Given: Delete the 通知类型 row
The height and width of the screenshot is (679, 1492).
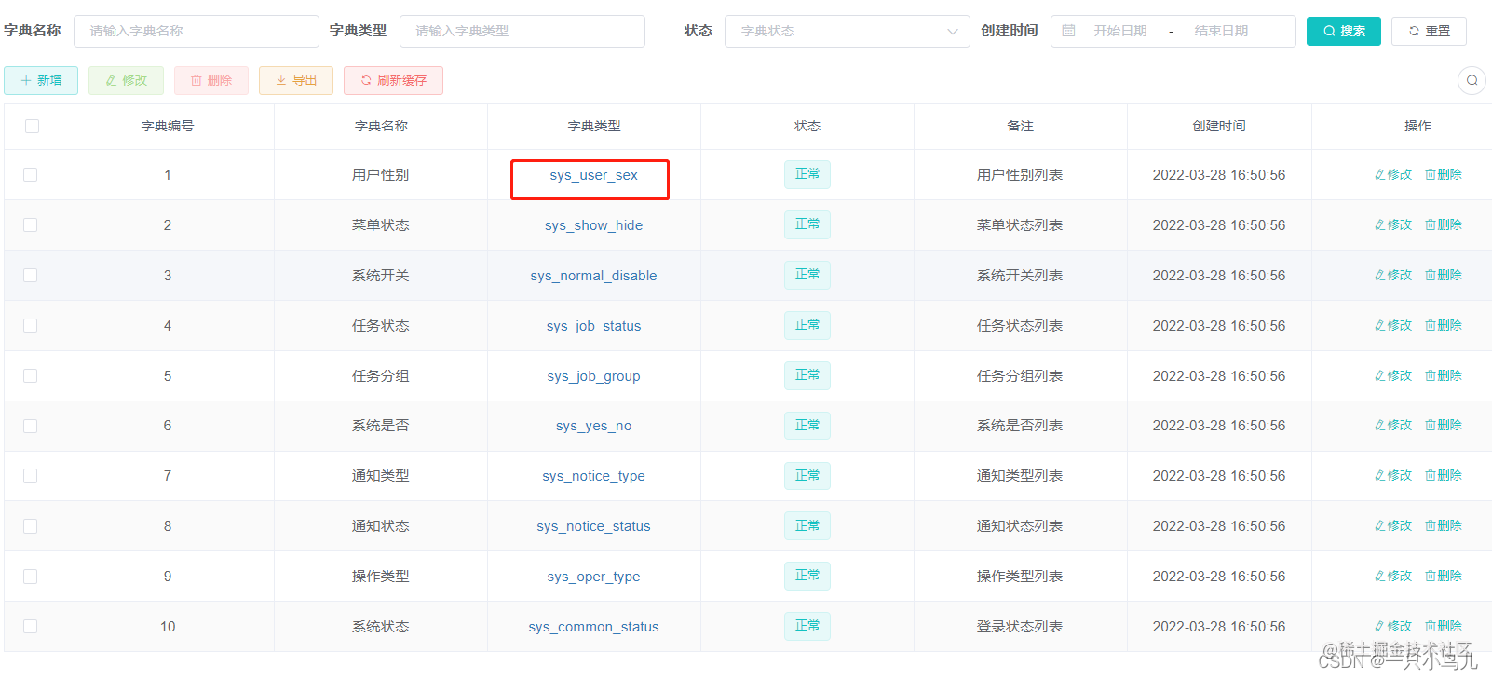Looking at the screenshot, I should (x=1444, y=475).
